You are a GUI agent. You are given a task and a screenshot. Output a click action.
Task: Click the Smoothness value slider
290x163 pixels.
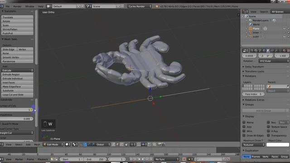click(16, 119)
